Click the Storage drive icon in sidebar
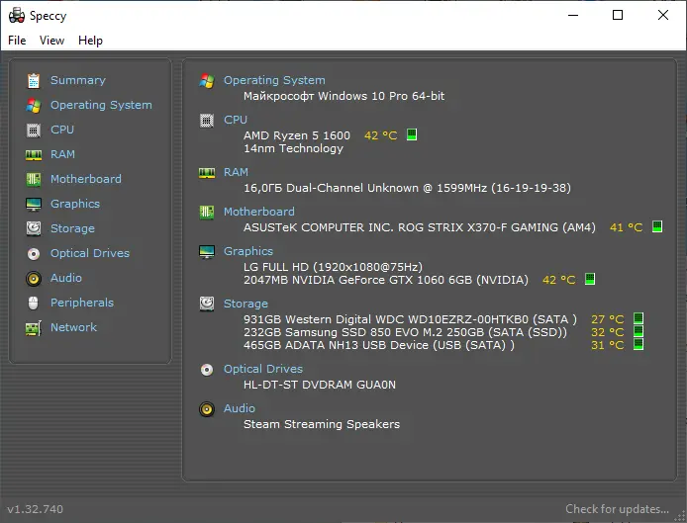 tap(34, 228)
